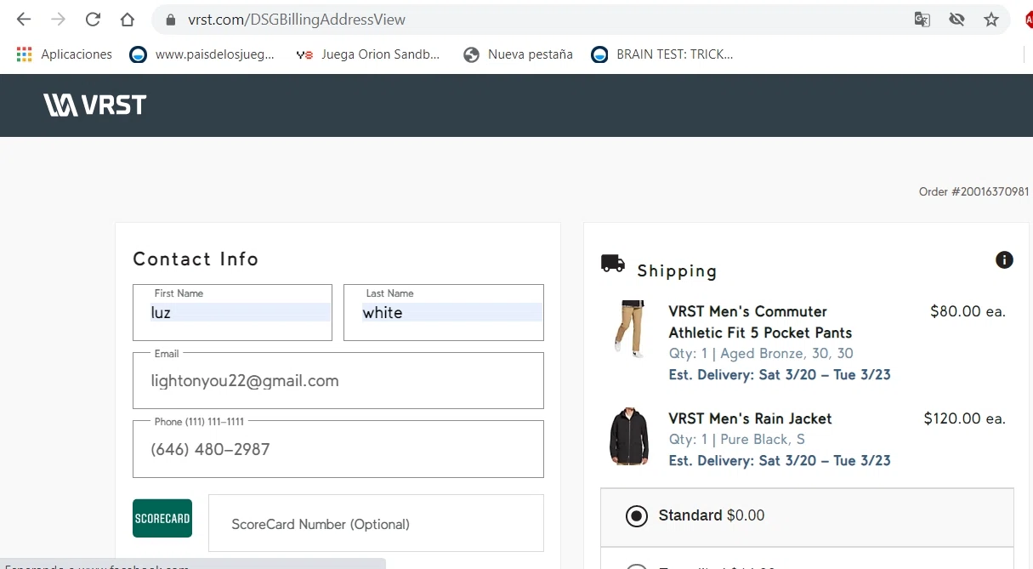1033x569 pixels.
Task: Focus the ScoreCard Number field
Action: click(x=376, y=524)
